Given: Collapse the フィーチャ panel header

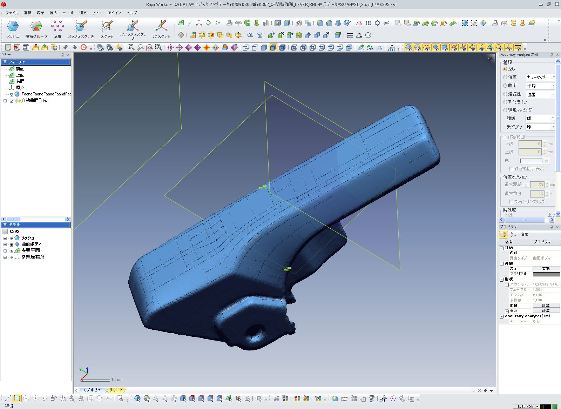Looking at the screenshot, I should [36, 62].
